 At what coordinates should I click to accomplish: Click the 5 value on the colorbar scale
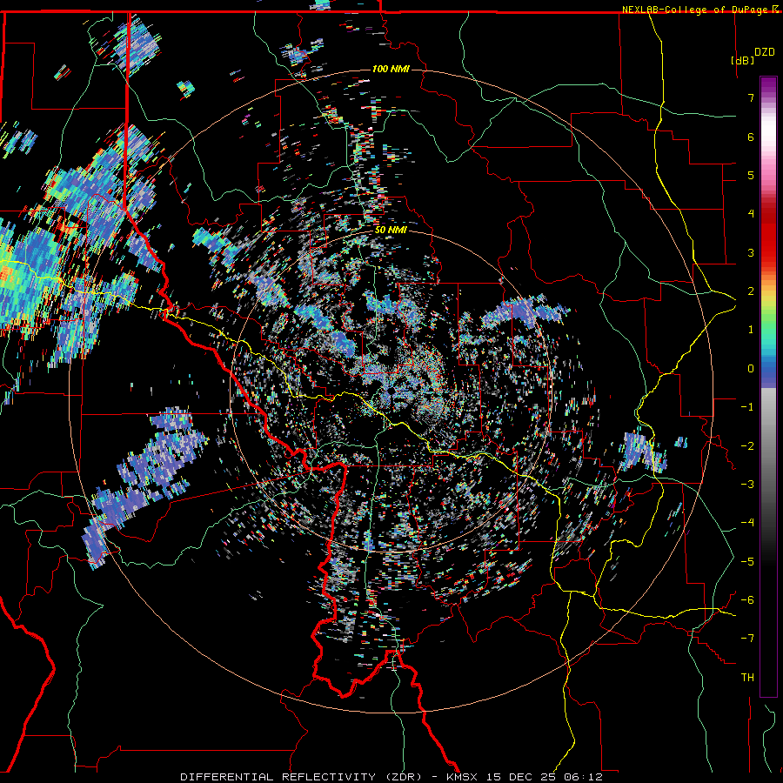point(751,175)
